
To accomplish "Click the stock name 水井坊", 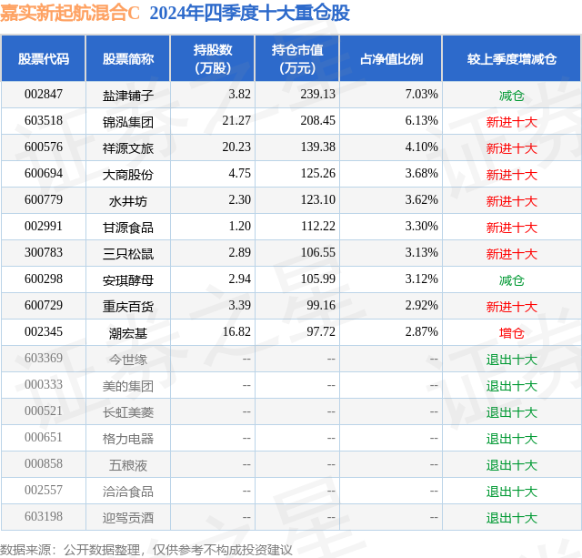I will click(x=128, y=201).
